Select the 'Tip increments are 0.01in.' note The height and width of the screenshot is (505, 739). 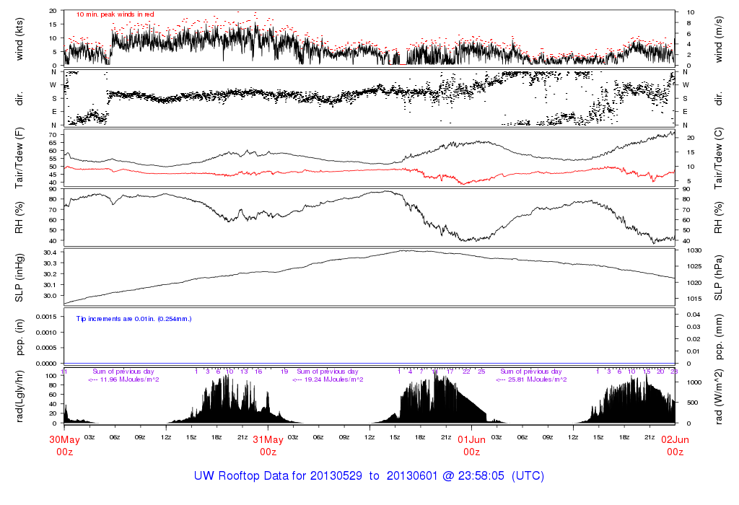click(x=134, y=318)
